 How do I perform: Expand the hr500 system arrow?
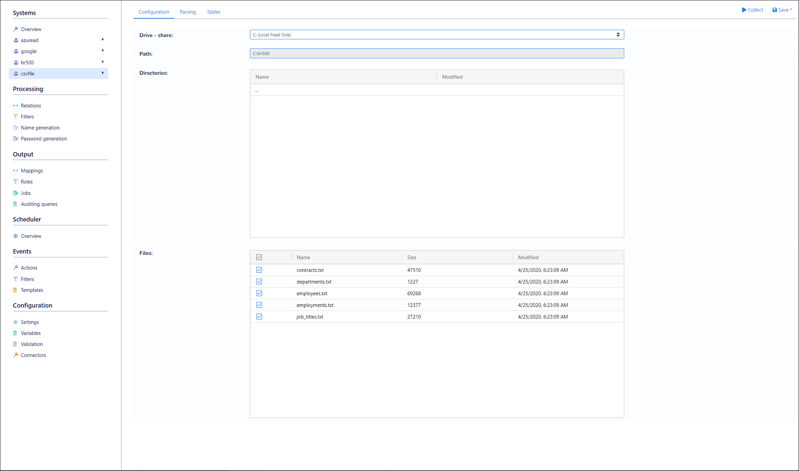click(103, 62)
